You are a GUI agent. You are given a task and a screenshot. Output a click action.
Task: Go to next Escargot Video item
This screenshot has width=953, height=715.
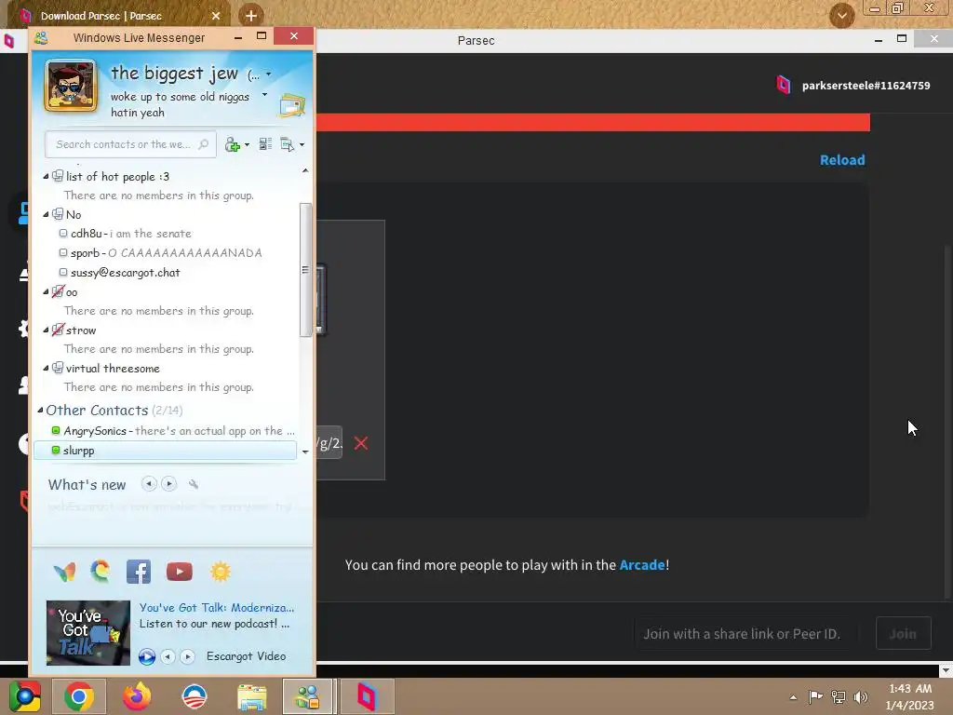(188, 656)
